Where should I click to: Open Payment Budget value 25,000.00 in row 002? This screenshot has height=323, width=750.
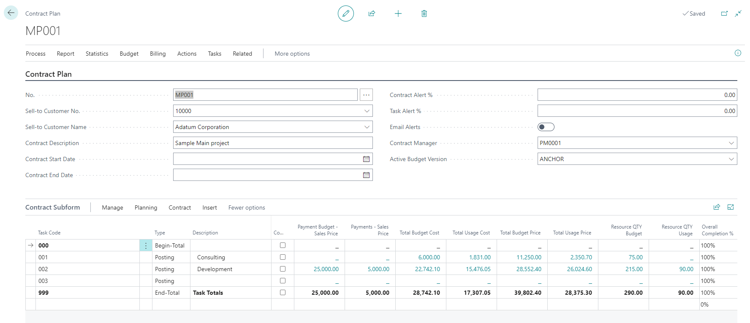pos(326,269)
